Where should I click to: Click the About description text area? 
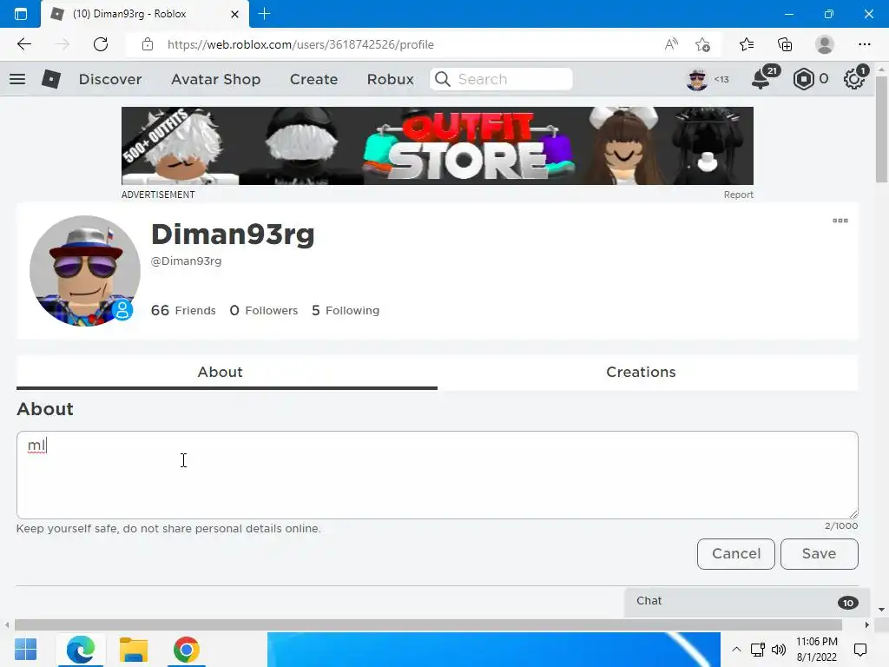click(x=438, y=475)
